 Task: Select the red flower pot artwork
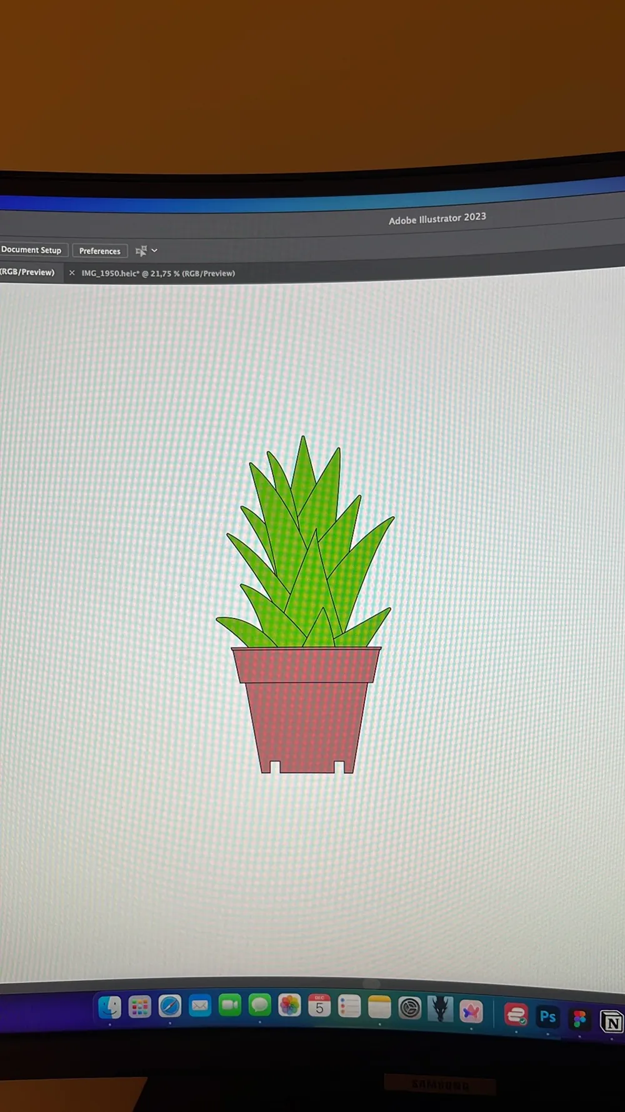[306, 710]
